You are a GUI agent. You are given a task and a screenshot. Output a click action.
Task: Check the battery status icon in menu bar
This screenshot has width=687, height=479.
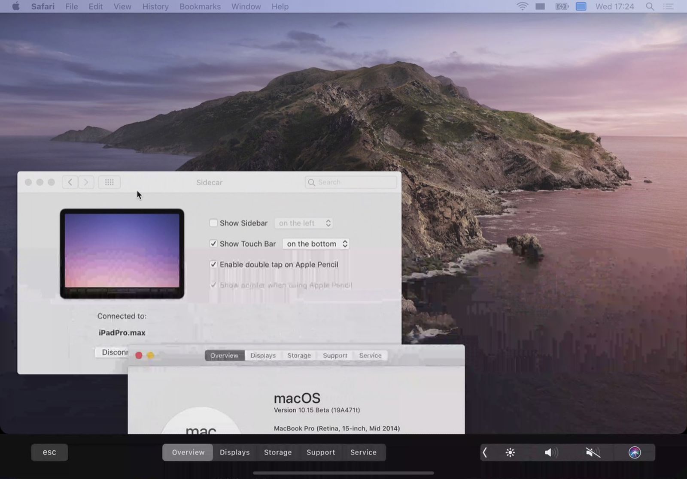pyautogui.click(x=561, y=6)
